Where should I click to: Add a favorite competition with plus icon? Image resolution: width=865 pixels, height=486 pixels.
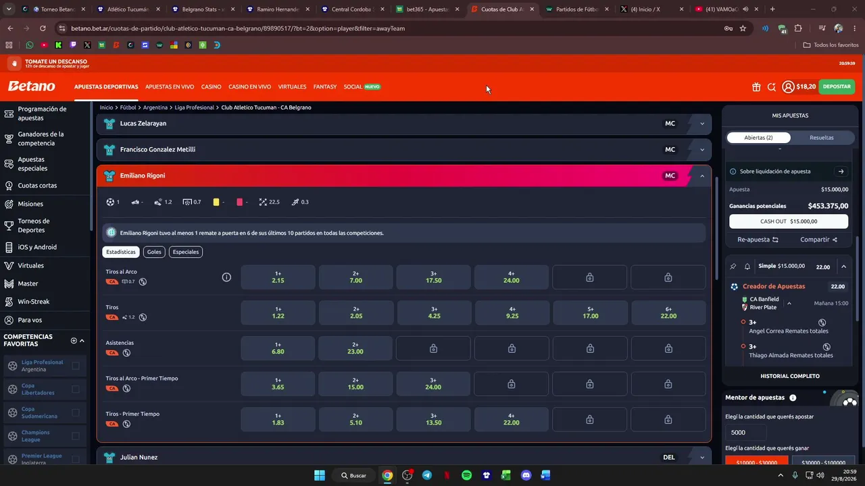74,341
